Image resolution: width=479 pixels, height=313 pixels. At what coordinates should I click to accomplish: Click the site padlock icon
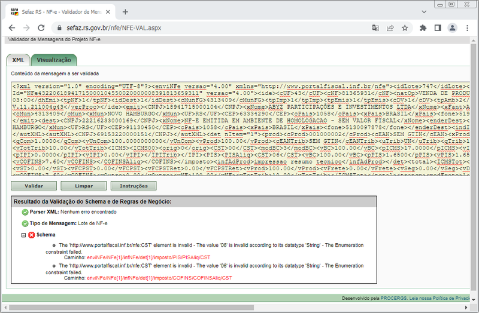[x=59, y=28]
